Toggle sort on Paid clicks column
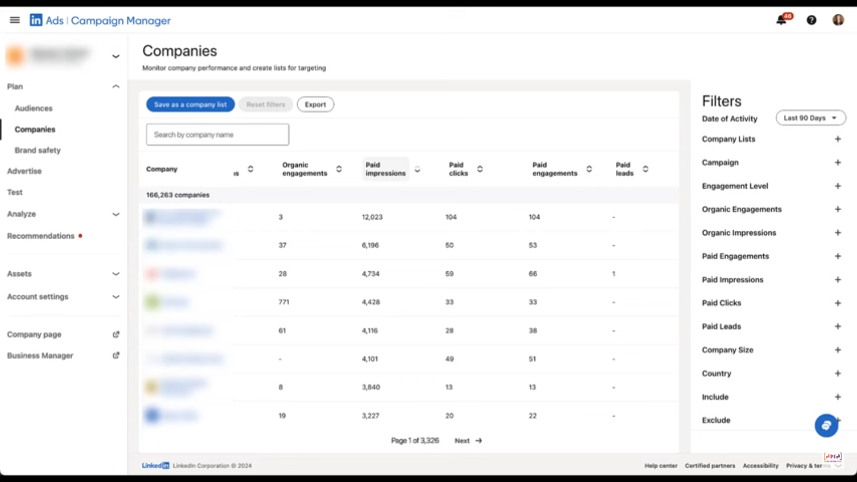The height and width of the screenshot is (482, 857). pos(480,169)
